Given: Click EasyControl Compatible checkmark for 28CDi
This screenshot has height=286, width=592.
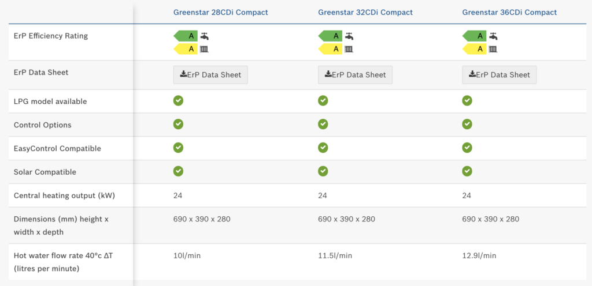Looking at the screenshot, I should coord(178,148).
